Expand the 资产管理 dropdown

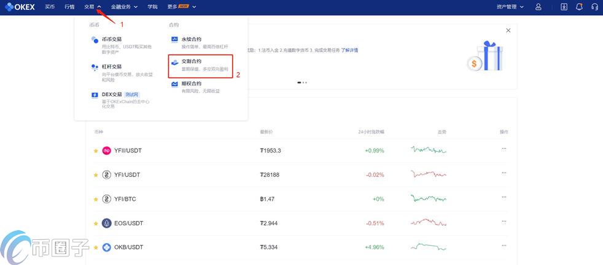pyautogui.click(x=510, y=7)
